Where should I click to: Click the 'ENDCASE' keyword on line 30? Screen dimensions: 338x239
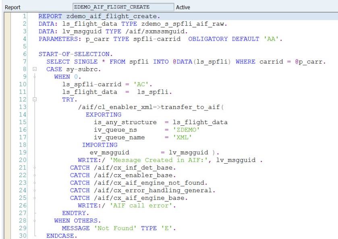60,236
